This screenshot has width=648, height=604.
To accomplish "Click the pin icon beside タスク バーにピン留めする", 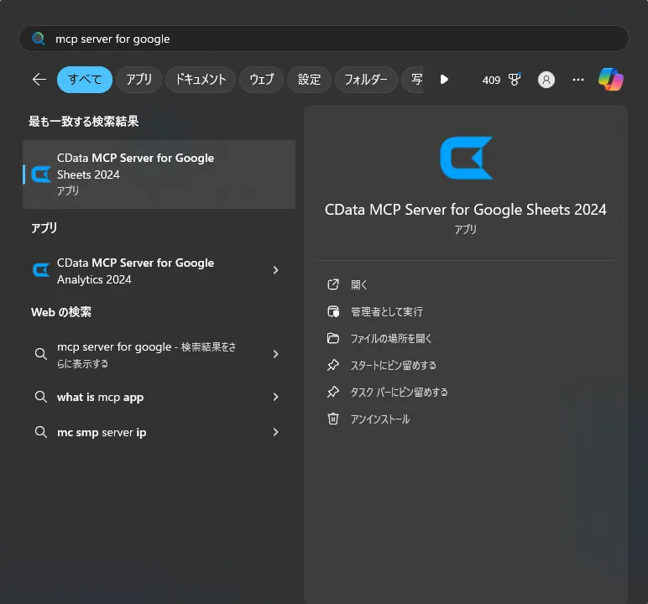I will click(x=333, y=392).
